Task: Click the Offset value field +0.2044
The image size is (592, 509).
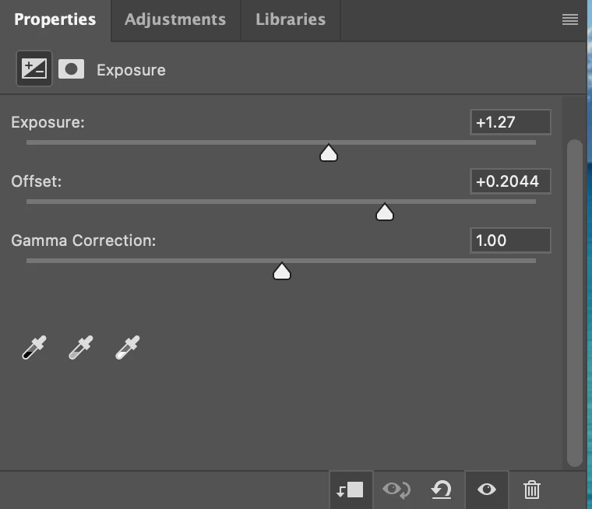Action: [x=510, y=181]
